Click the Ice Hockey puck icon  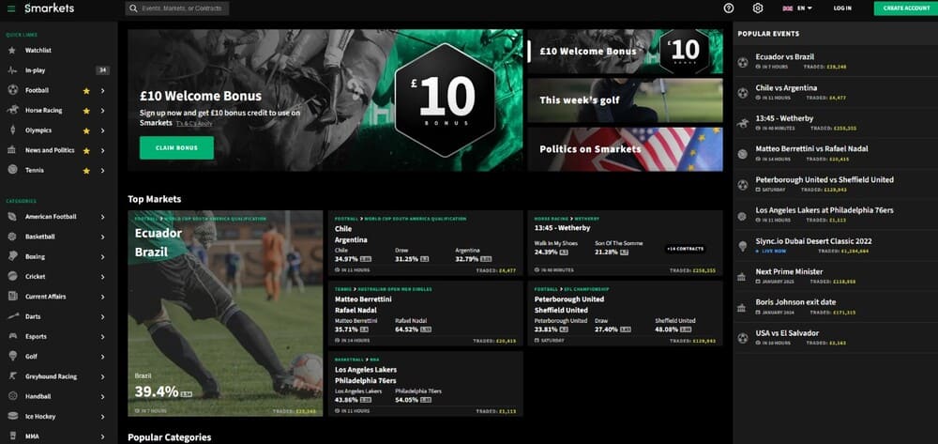[12, 416]
